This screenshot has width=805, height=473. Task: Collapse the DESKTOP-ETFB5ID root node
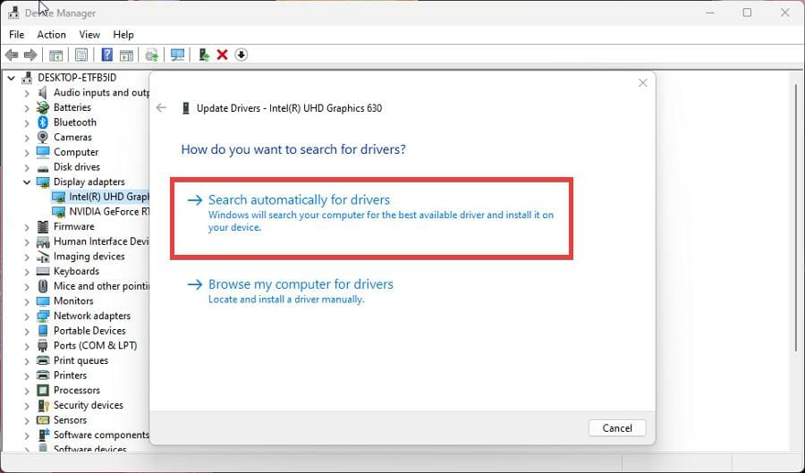tap(11, 78)
